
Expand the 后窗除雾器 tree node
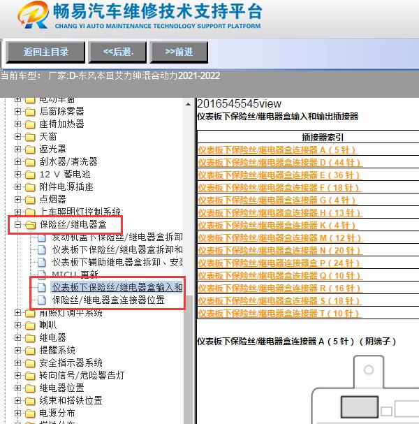(17, 111)
